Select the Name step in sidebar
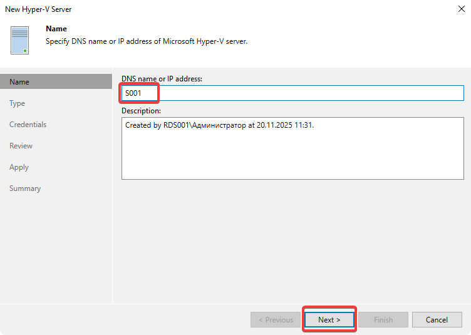Screen dimensions: 471x335 pos(19,82)
